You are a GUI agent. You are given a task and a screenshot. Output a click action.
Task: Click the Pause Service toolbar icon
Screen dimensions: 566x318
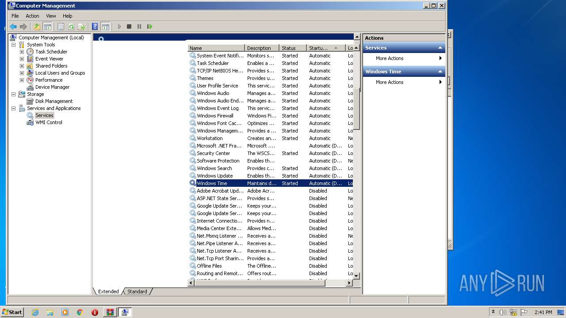pyautogui.click(x=139, y=26)
